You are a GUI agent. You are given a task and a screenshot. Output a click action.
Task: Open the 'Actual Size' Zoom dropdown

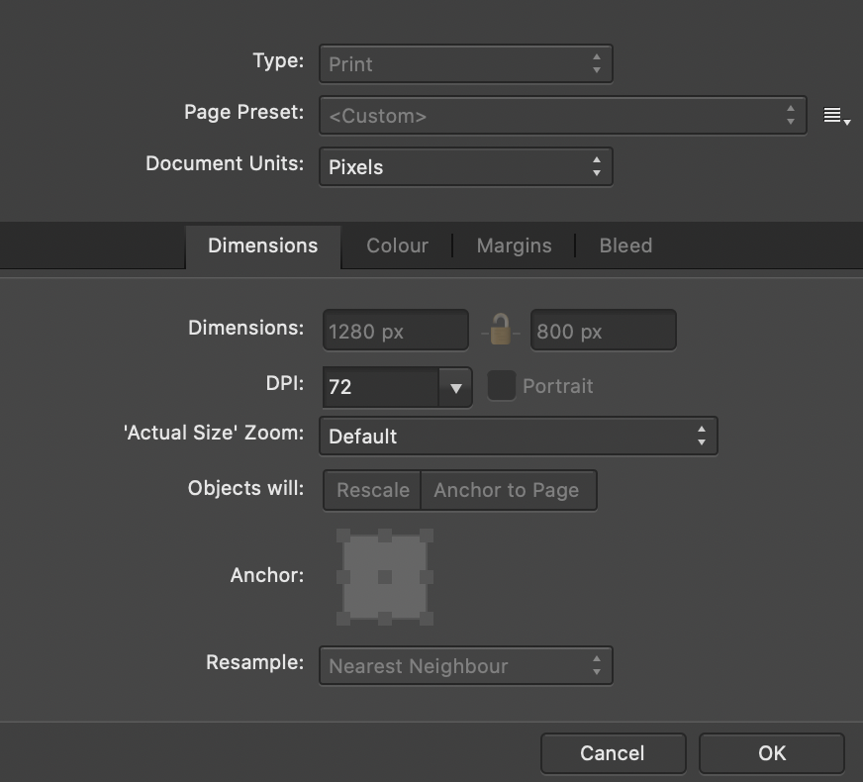click(x=519, y=436)
